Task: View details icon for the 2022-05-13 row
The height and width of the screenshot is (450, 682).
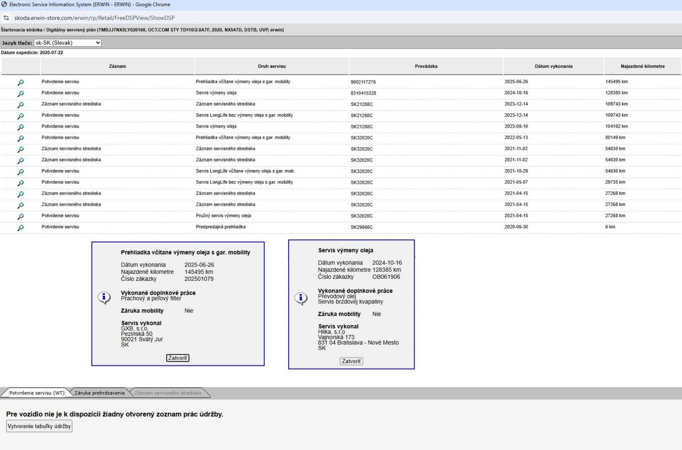Action: tap(20, 138)
